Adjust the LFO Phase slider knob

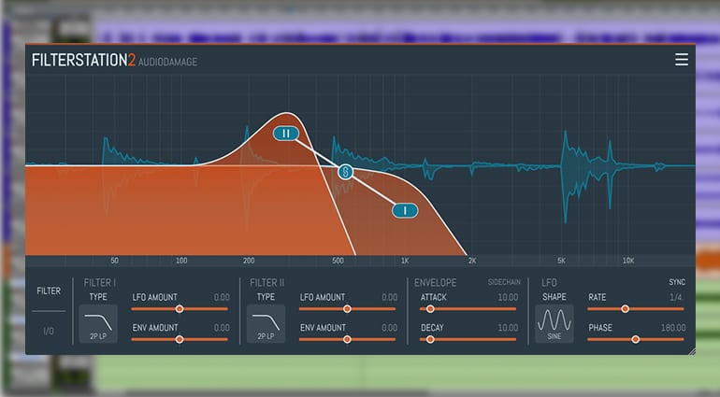pos(636,340)
